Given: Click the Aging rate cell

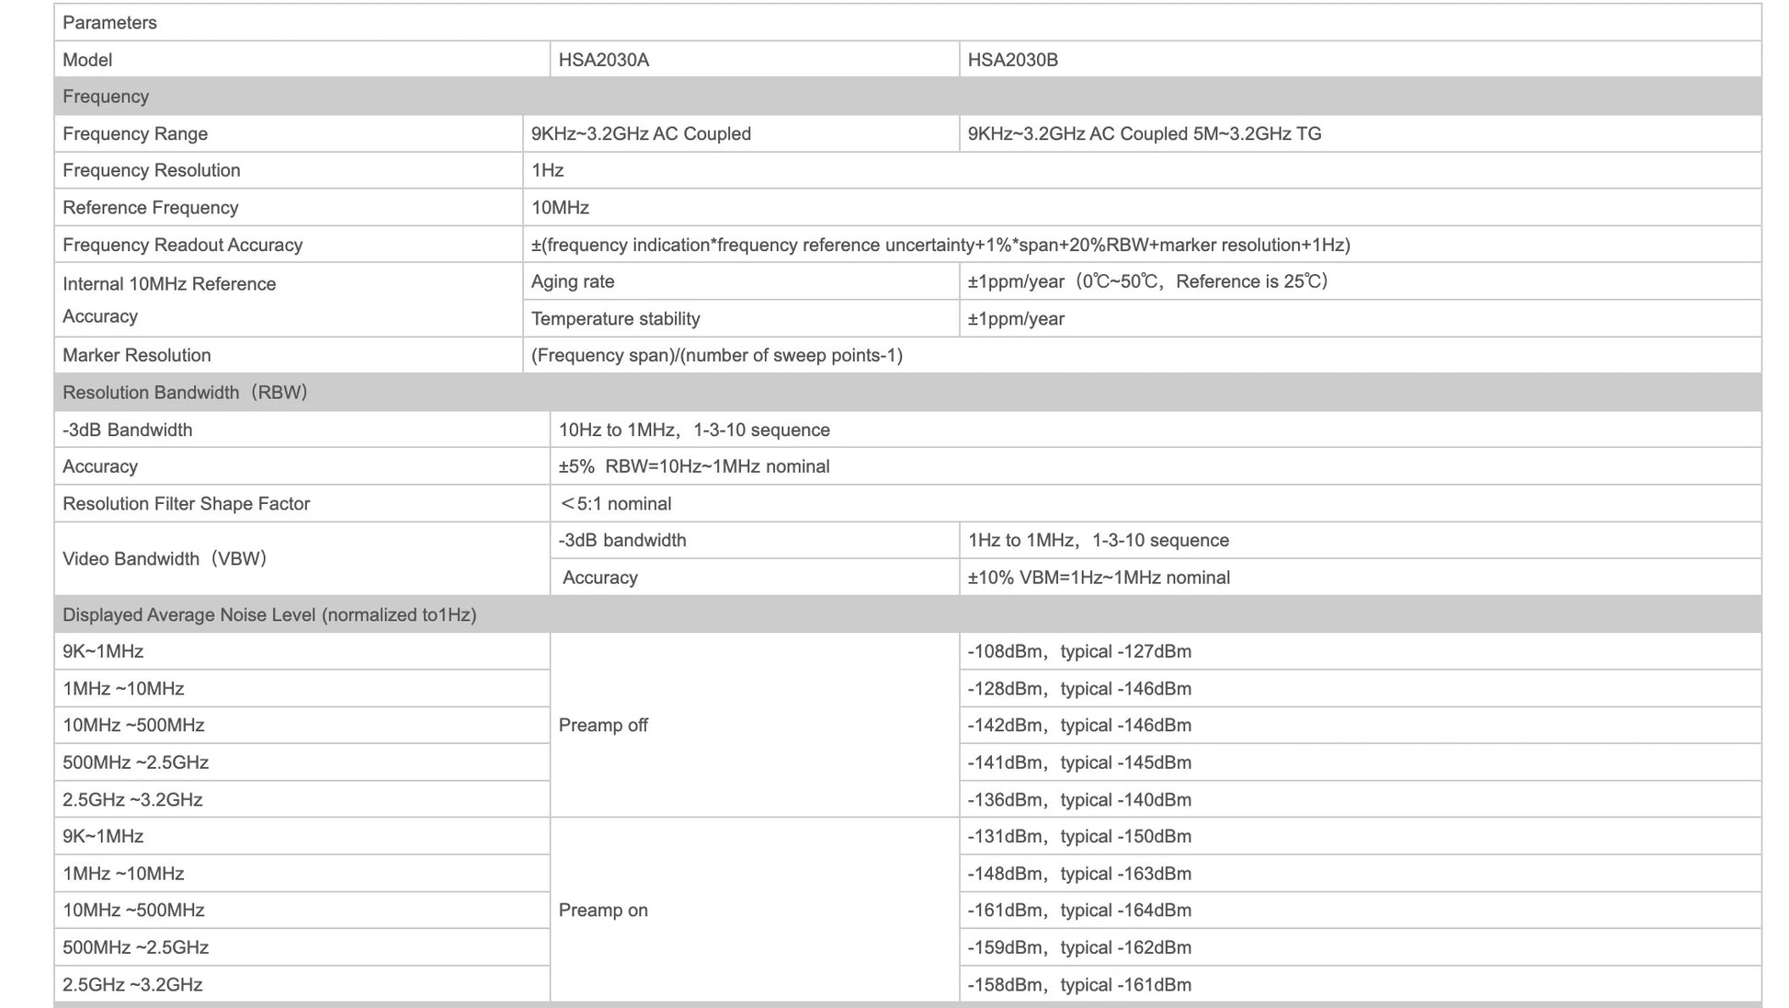Looking at the screenshot, I should point(573,282).
